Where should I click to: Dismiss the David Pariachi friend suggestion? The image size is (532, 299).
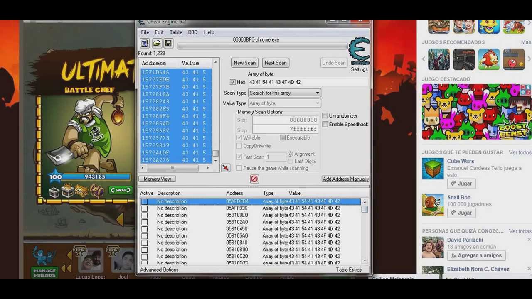pos(529,240)
